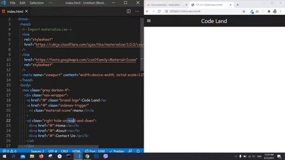Viewport: 285px width, 160px height.
Task: Switch to Chrome in the taskbar
Action: coord(87,156)
